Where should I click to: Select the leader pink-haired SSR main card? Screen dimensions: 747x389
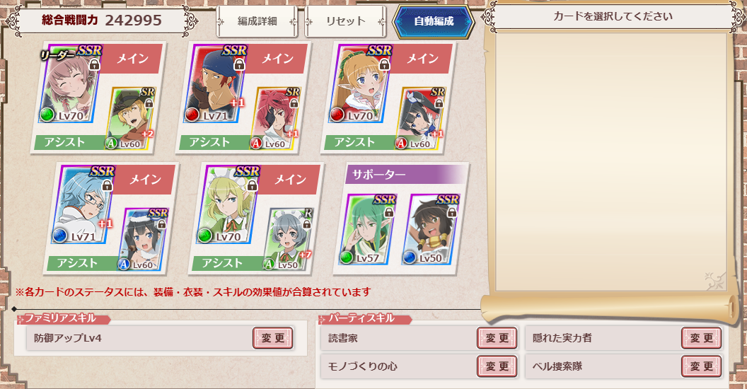coord(71,84)
